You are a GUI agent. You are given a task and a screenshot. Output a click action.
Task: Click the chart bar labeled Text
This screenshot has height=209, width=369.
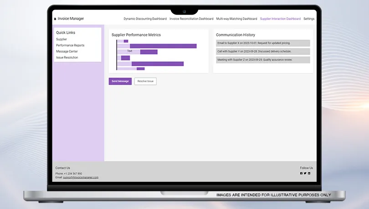[130, 51]
